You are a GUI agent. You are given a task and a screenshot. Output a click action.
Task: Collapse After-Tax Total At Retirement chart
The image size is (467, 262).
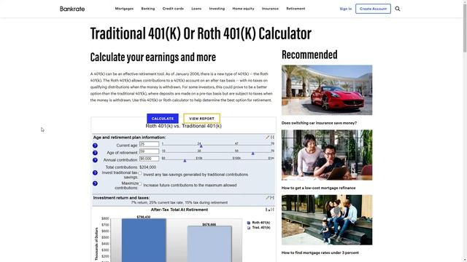272,210
